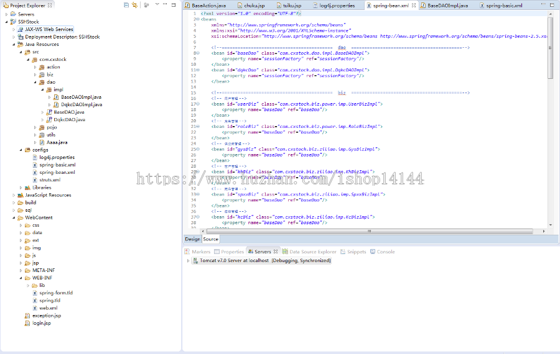Close the spring-bean.xml editor tab
Screen dimensions: 560x354
coord(414,6)
